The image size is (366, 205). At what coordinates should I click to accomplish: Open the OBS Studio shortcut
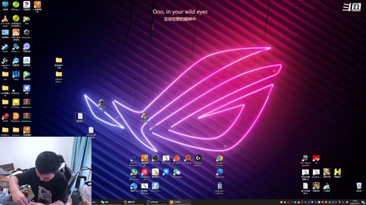pyautogui.click(x=155, y=159)
